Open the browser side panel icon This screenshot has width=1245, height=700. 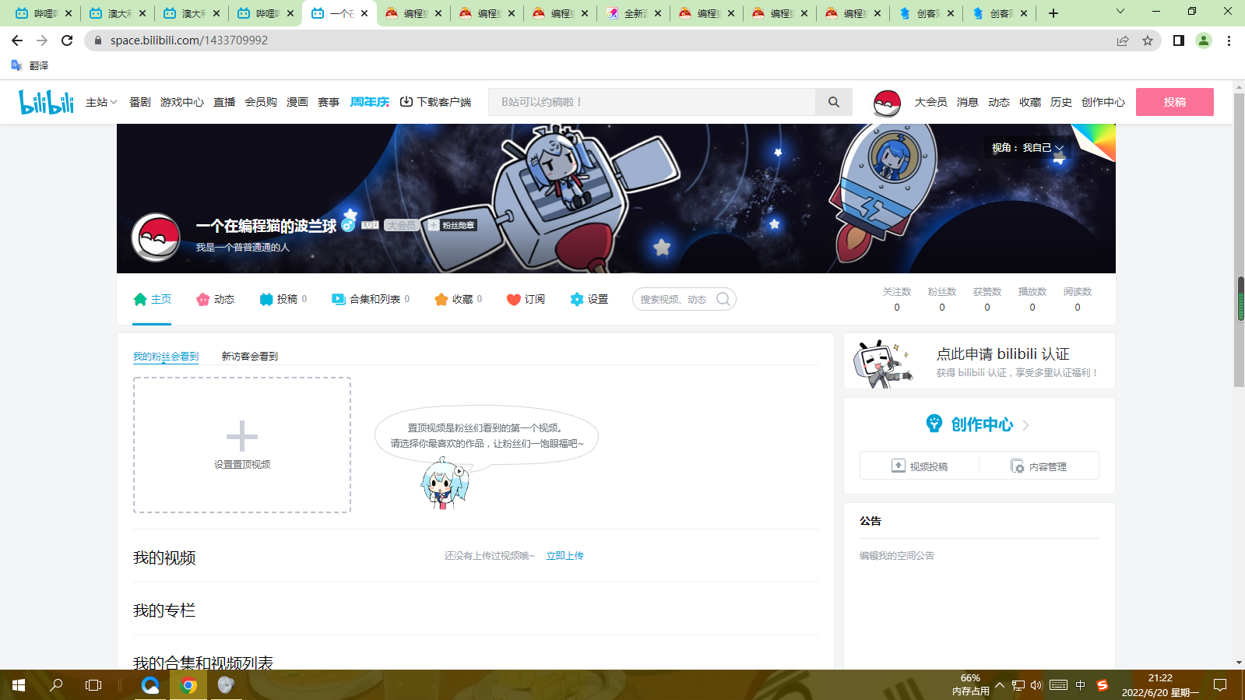[x=1179, y=40]
